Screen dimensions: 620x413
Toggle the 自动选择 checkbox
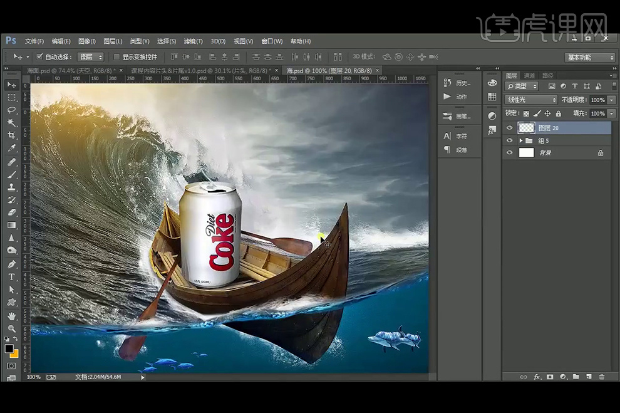[x=40, y=57]
